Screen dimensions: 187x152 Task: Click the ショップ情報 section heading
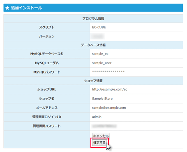coord(93,81)
